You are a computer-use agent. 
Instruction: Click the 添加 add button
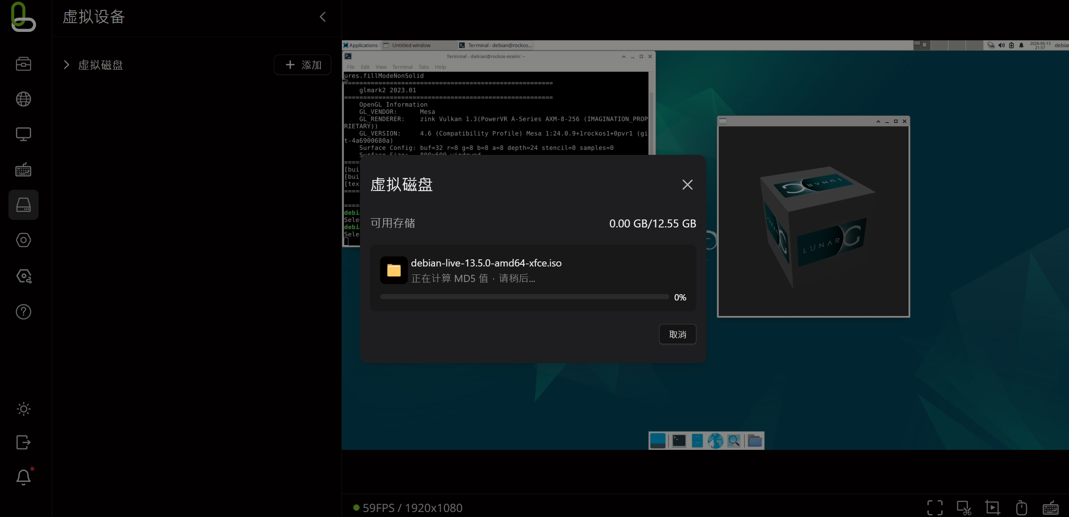pos(303,65)
